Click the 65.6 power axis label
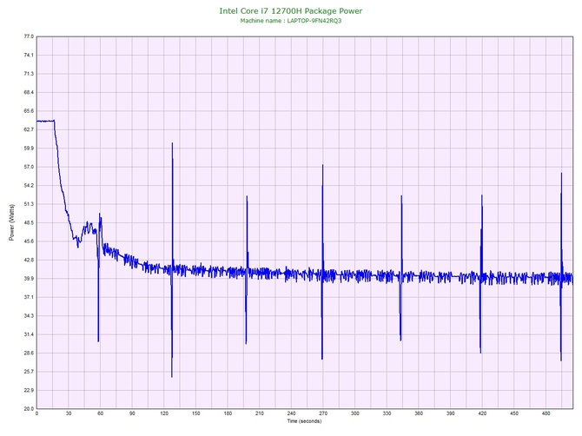Screen dimensions: 582x436 coord(29,111)
